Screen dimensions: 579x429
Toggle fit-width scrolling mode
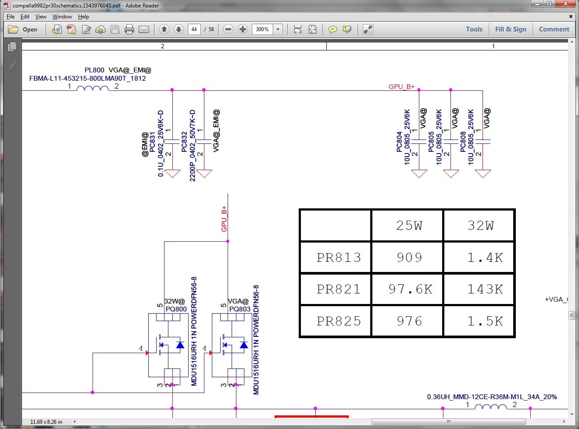(298, 29)
